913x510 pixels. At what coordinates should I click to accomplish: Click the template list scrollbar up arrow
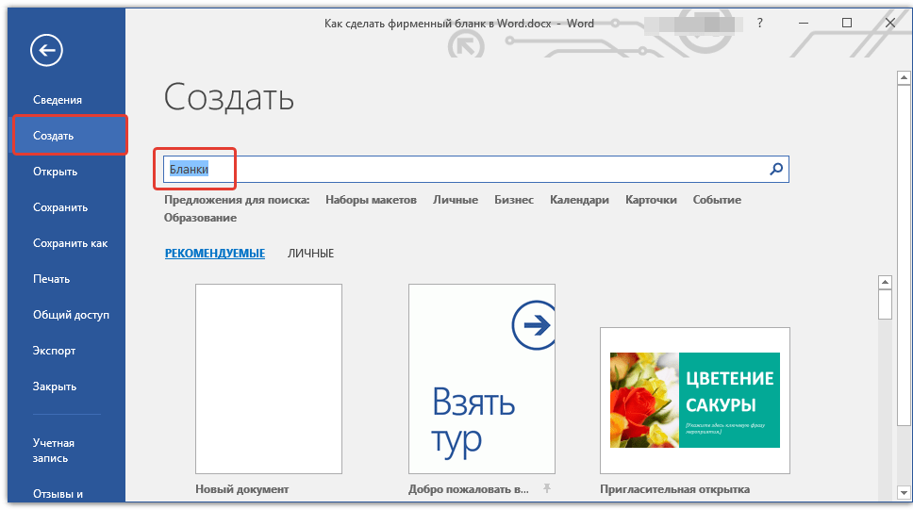click(885, 282)
